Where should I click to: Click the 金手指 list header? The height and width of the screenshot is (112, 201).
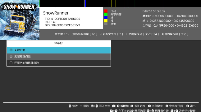[x=58, y=43]
